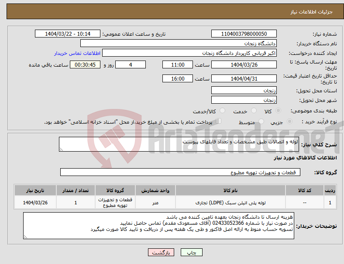
Task: Click the resize handle of buyer notes area
Action: pos(25,237)
